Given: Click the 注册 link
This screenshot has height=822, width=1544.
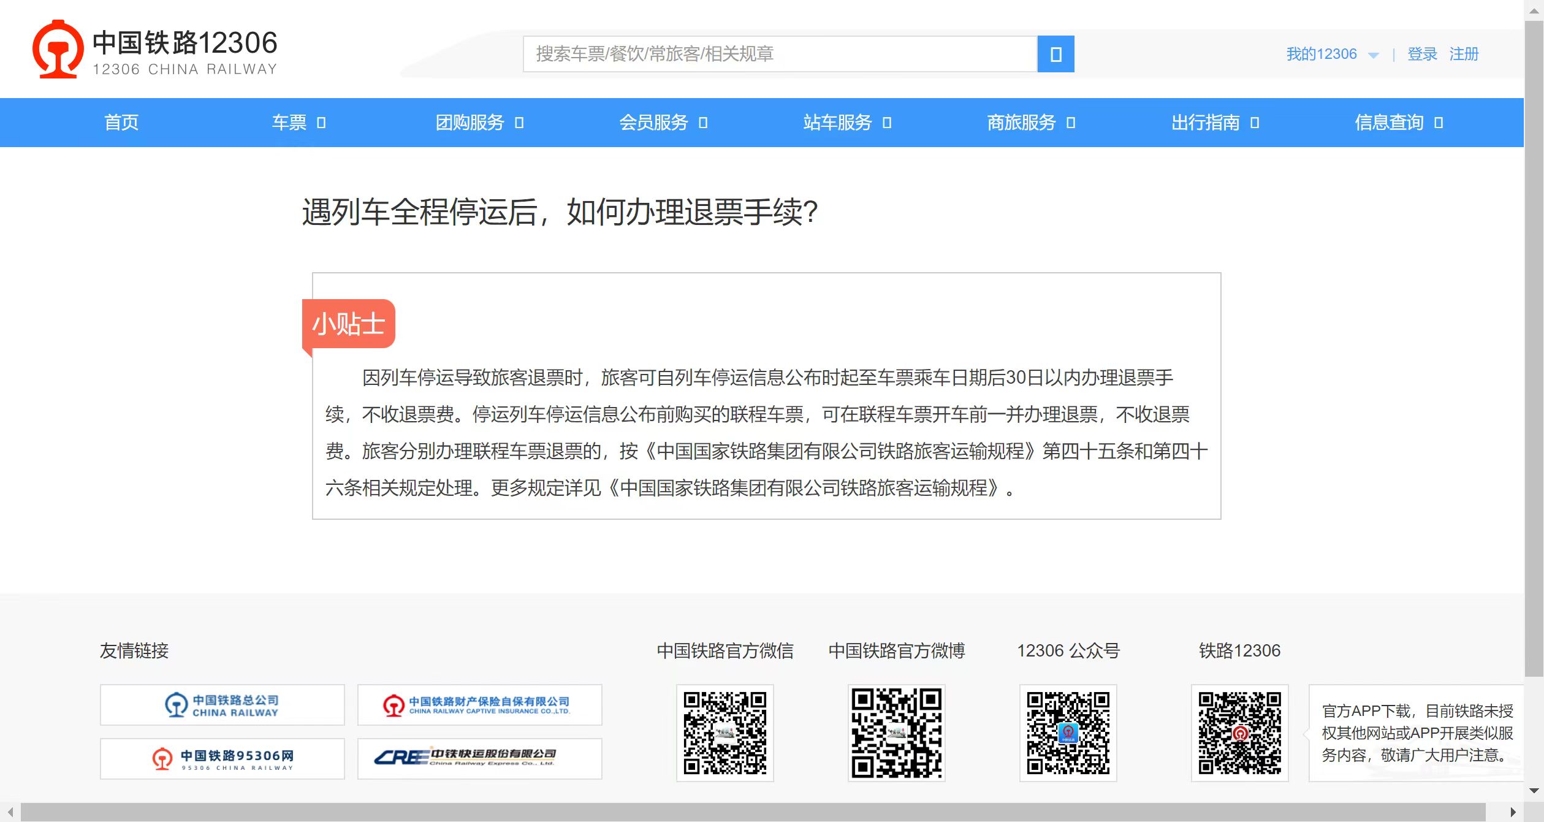Looking at the screenshot, I should (1464, 54).
